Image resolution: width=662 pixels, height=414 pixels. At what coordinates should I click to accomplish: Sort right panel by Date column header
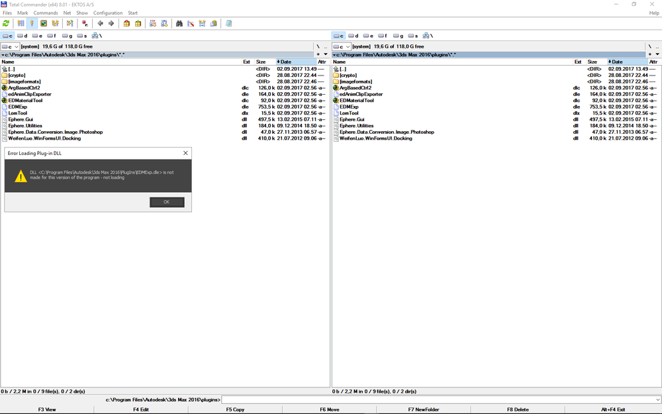[x=628, y=62]
